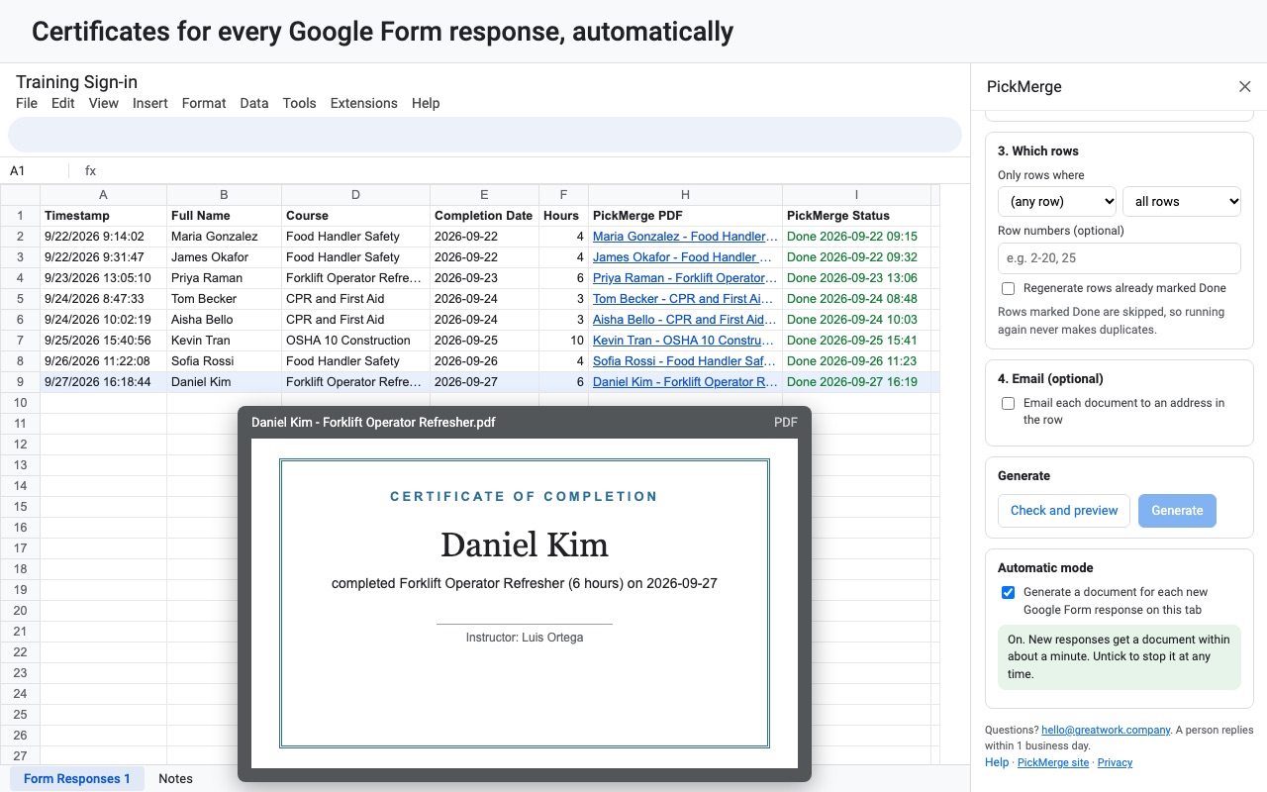The height and width of the screenshot is (792, 1267).
Task: Open the all rows condition dropdown
Action: [1182, 201]
